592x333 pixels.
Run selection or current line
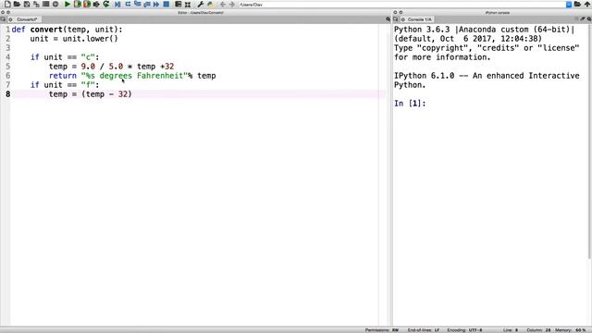click(96, 4)
